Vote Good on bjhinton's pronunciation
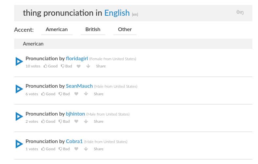Screen dimensions: 258x164 (48, 121)
